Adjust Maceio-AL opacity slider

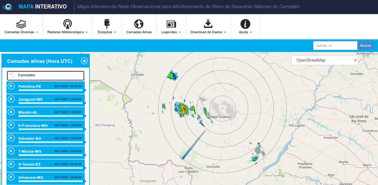(52, 116)
